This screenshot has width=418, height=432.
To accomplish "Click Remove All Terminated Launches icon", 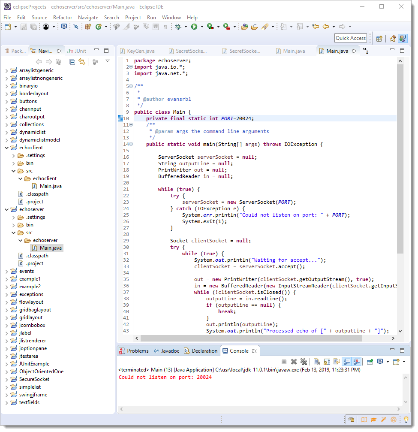I will click(304, 362).
